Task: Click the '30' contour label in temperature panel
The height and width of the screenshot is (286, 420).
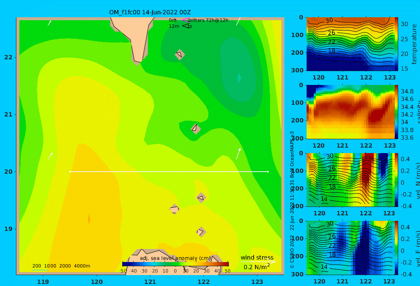Action: coord(329,20)
